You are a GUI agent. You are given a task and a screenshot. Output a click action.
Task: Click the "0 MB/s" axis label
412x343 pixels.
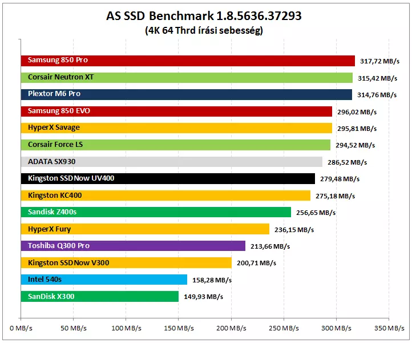[x=21, y=328]
